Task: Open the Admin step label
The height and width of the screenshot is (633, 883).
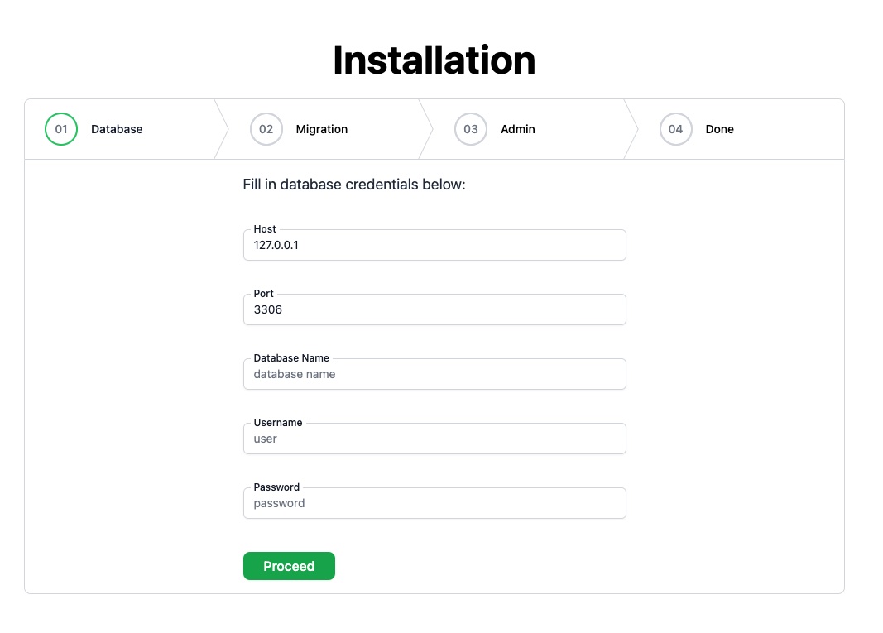Action: (517, 129)
